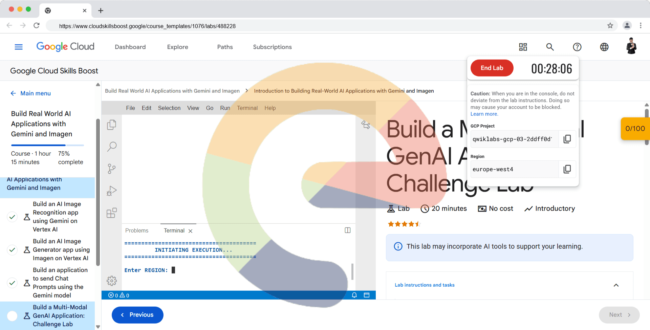This screenshot has width=650, height=330.
Task: Open the Terminal menu in editor menu bar
Action: 247,108
